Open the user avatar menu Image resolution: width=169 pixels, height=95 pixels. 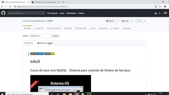coord(166,13)
